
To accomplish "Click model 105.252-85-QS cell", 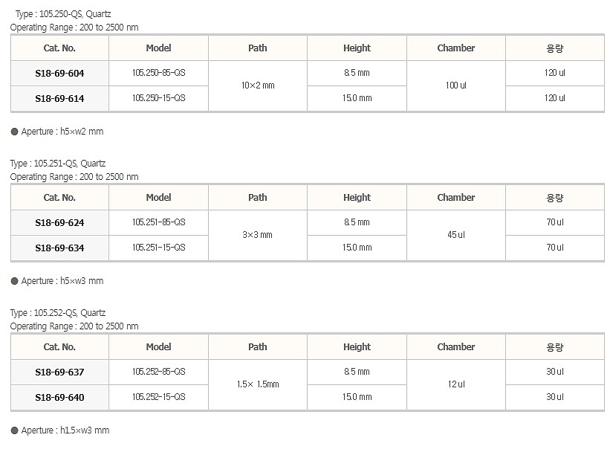I will (x=158, y=372).
